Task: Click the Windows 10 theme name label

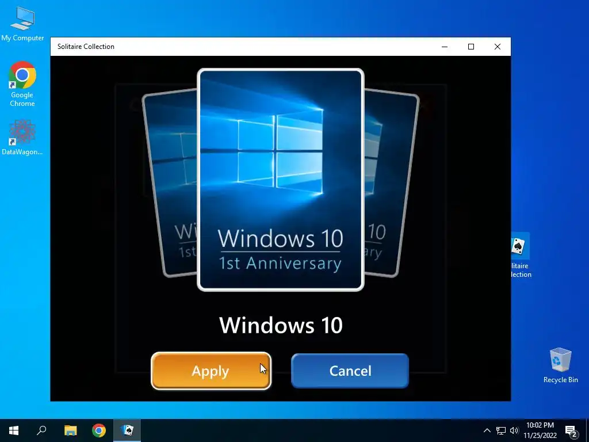Action: [281, 326]
